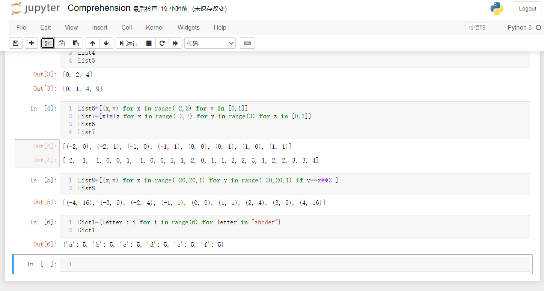Click the empty In [ ] prompt
The image size is (544, 291).
click(x=42, y=264)
